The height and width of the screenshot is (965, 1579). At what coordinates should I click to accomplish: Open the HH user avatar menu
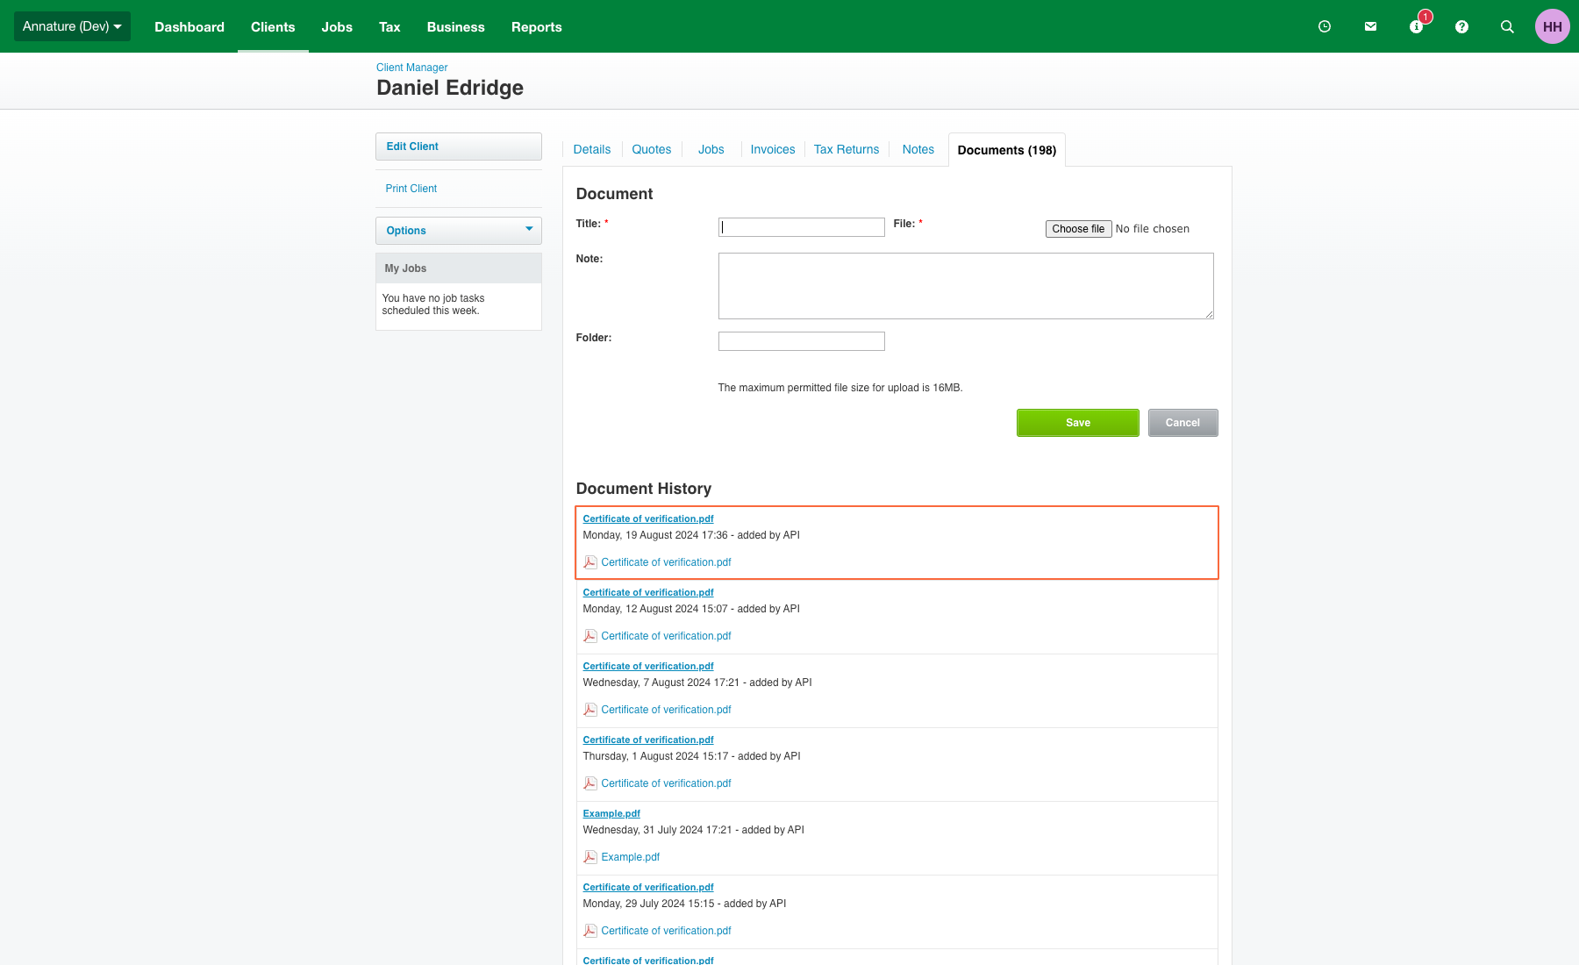(1553, 26)
